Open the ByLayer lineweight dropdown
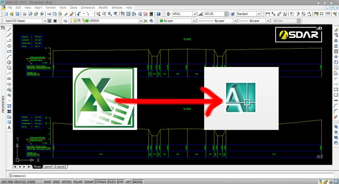 click(267, 21)
